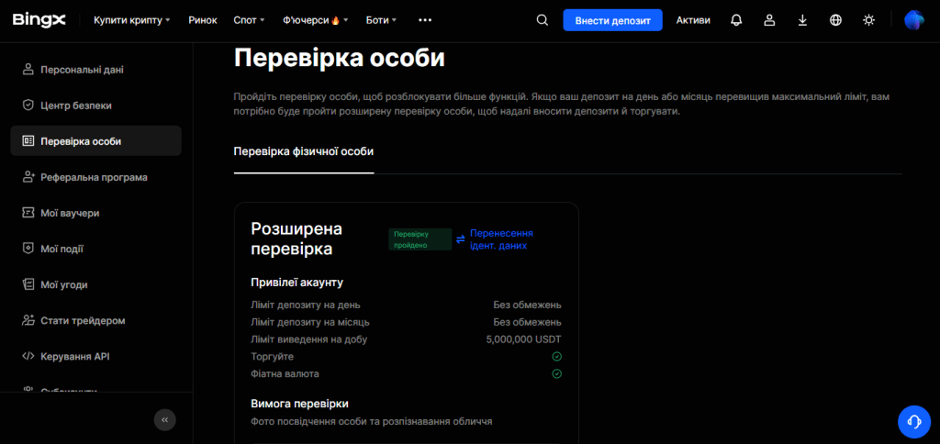The width and height of the screenshot is (940, 444).
Task: Expand the Боти dropdown menu
Action: (x=381, y=20)
